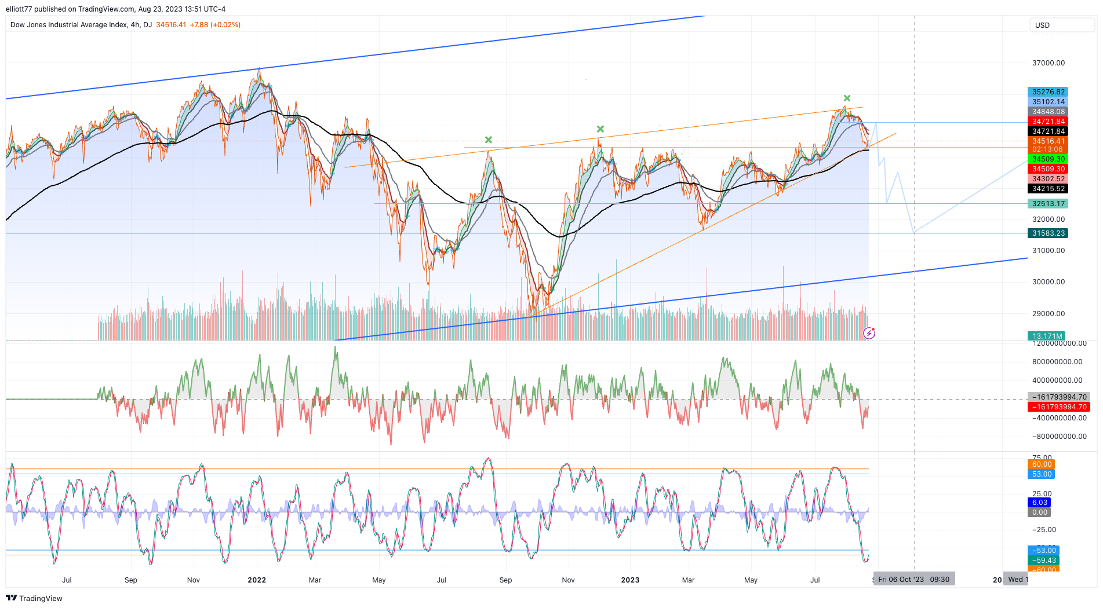Select the gray 34848.08 price label

pos(1048,112)
